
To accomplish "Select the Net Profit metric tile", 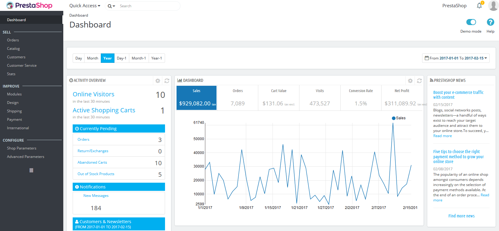I will click(x=402, y=98).
